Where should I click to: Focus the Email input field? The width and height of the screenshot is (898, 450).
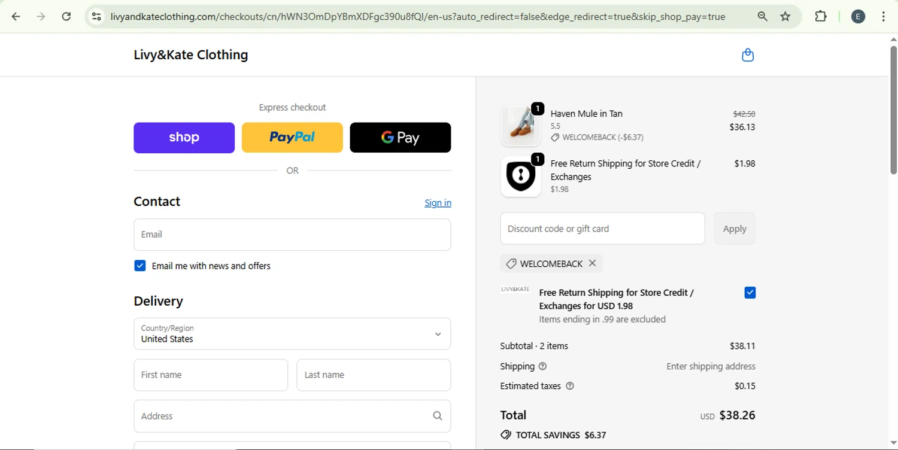click(292, 235)
